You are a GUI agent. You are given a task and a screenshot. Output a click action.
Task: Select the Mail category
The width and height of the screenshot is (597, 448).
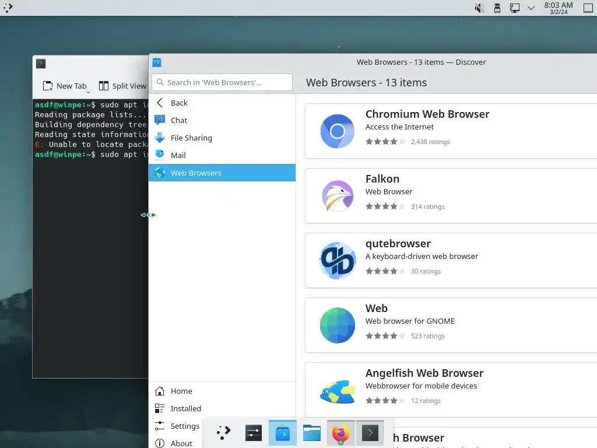tap(222, 155)
